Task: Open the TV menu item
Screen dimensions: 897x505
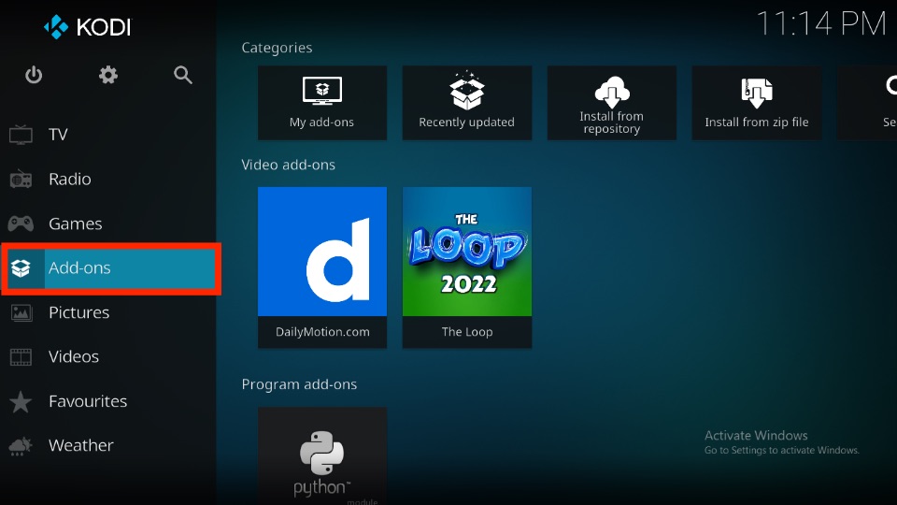Action: (58, 135)
